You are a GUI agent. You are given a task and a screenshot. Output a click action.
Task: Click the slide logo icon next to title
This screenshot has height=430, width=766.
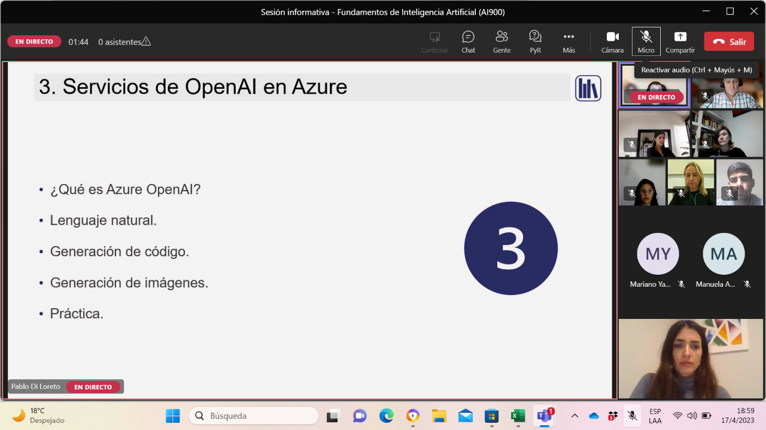click(588, 88)
